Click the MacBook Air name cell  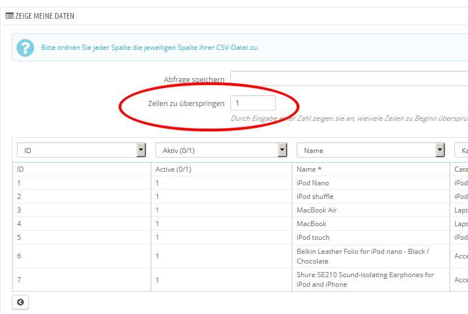click(x=370, y=210)
